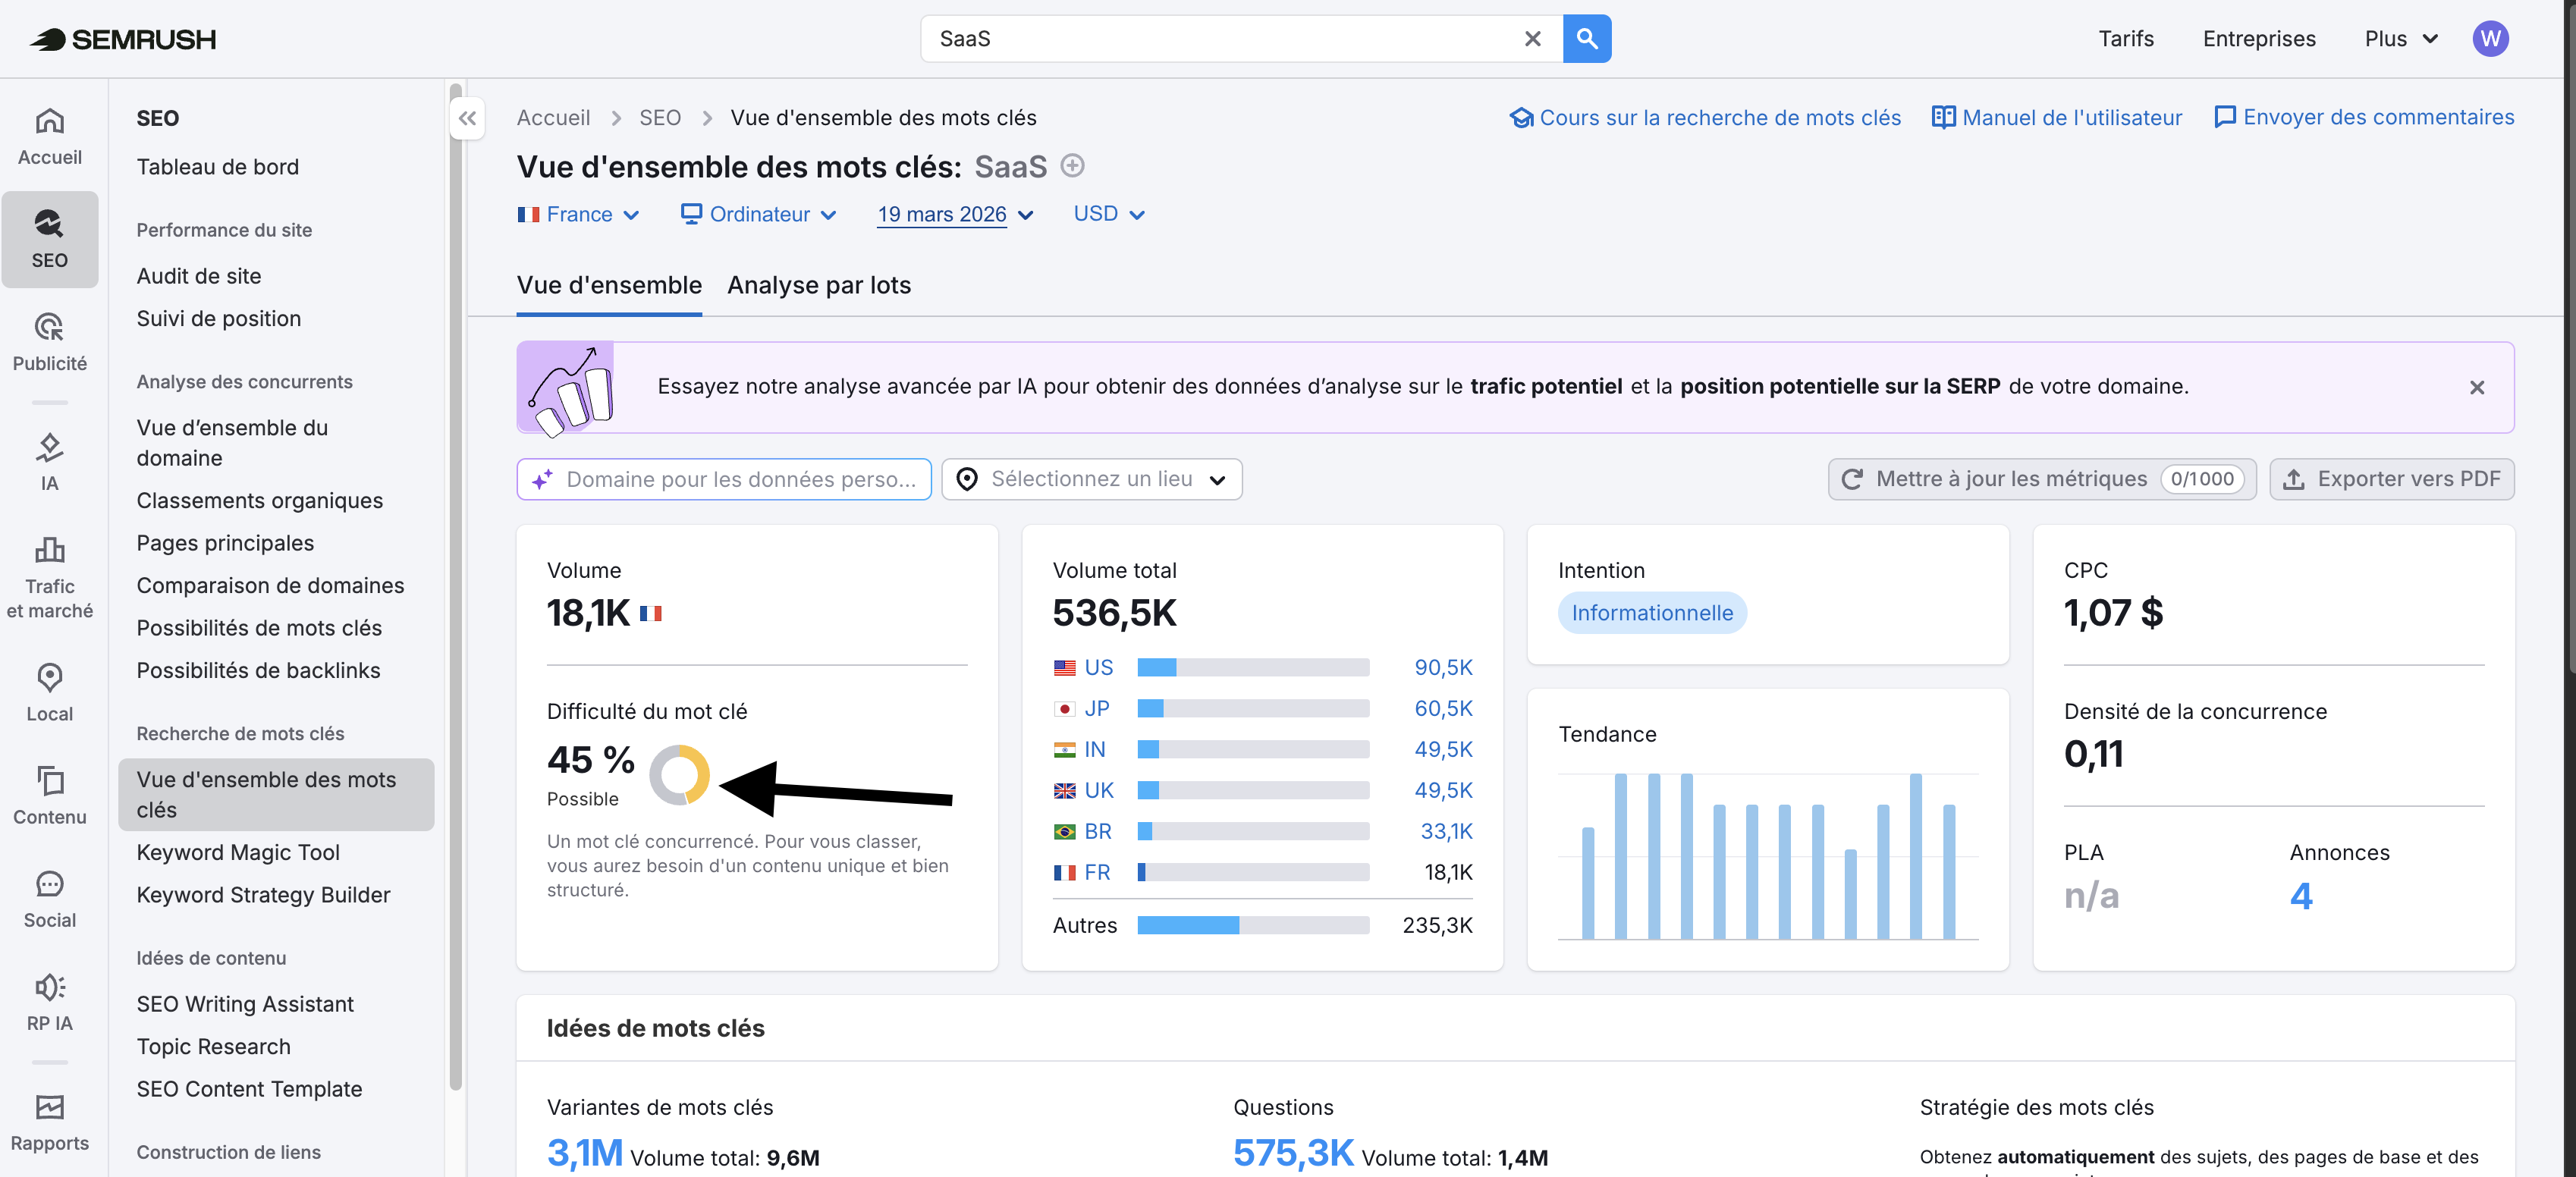Switch to Vue d'ensemble tab
The height and width of the screenshot is (1177, 2576).
click(609, 285)
